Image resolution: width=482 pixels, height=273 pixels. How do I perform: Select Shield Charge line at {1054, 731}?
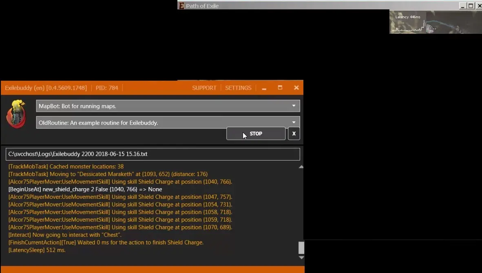point(120,205)
